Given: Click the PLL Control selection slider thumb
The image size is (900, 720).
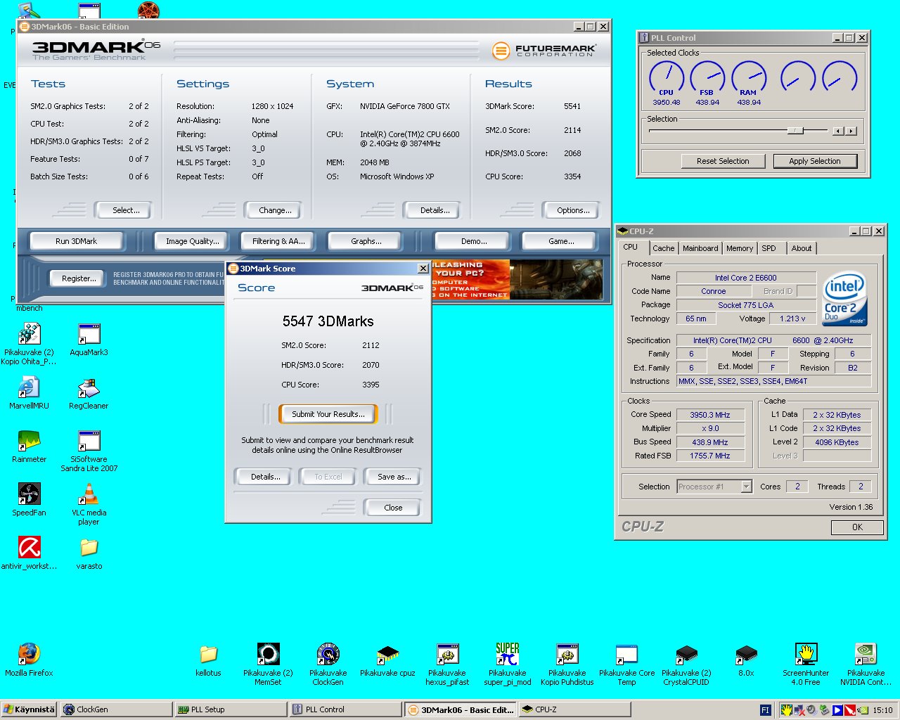Looking at the screenshot, I should [x=795, y=131].
